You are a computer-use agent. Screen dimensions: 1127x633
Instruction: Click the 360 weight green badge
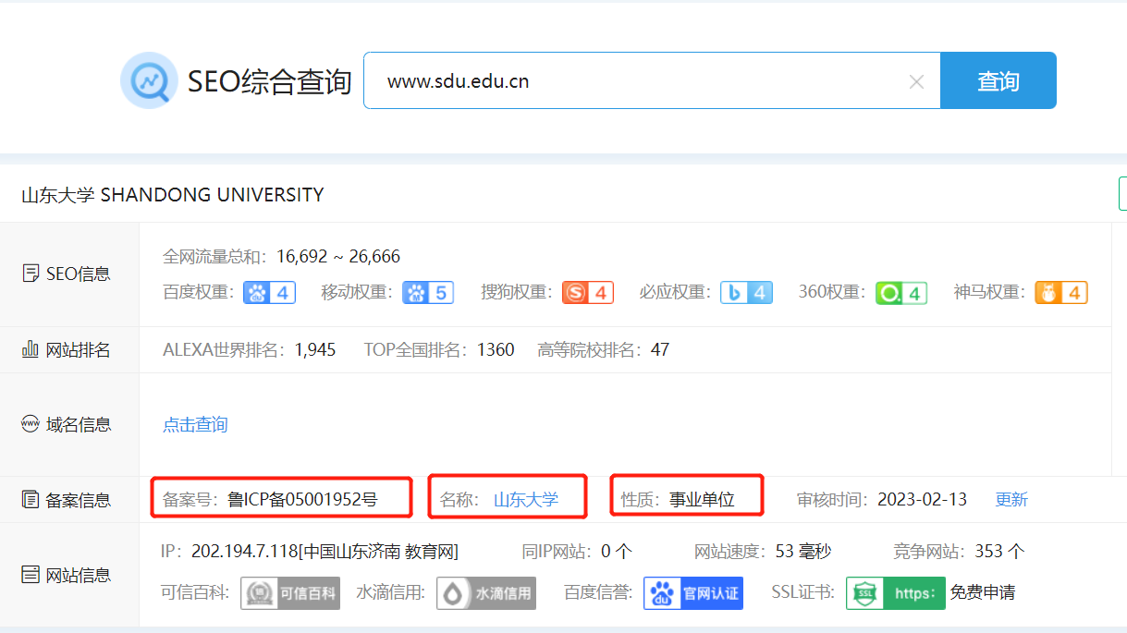pyautogui.click(x=901, y=293)
